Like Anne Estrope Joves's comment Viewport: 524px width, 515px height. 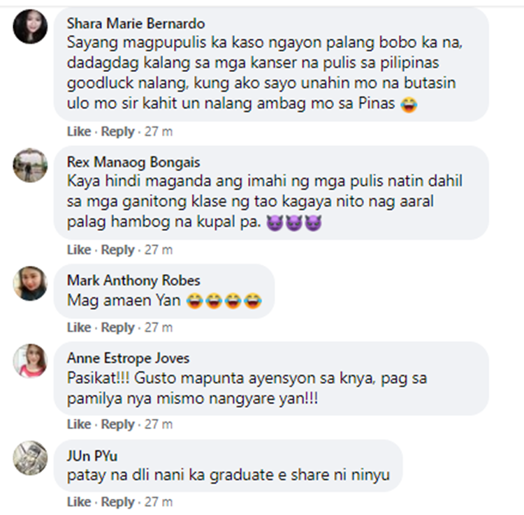79,424
